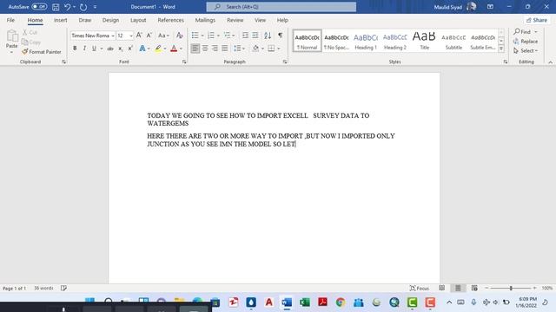The width and height of the screenshot is (556, 312).
Task: Click the Undo arrow icon
Action: tap(67, 7)
